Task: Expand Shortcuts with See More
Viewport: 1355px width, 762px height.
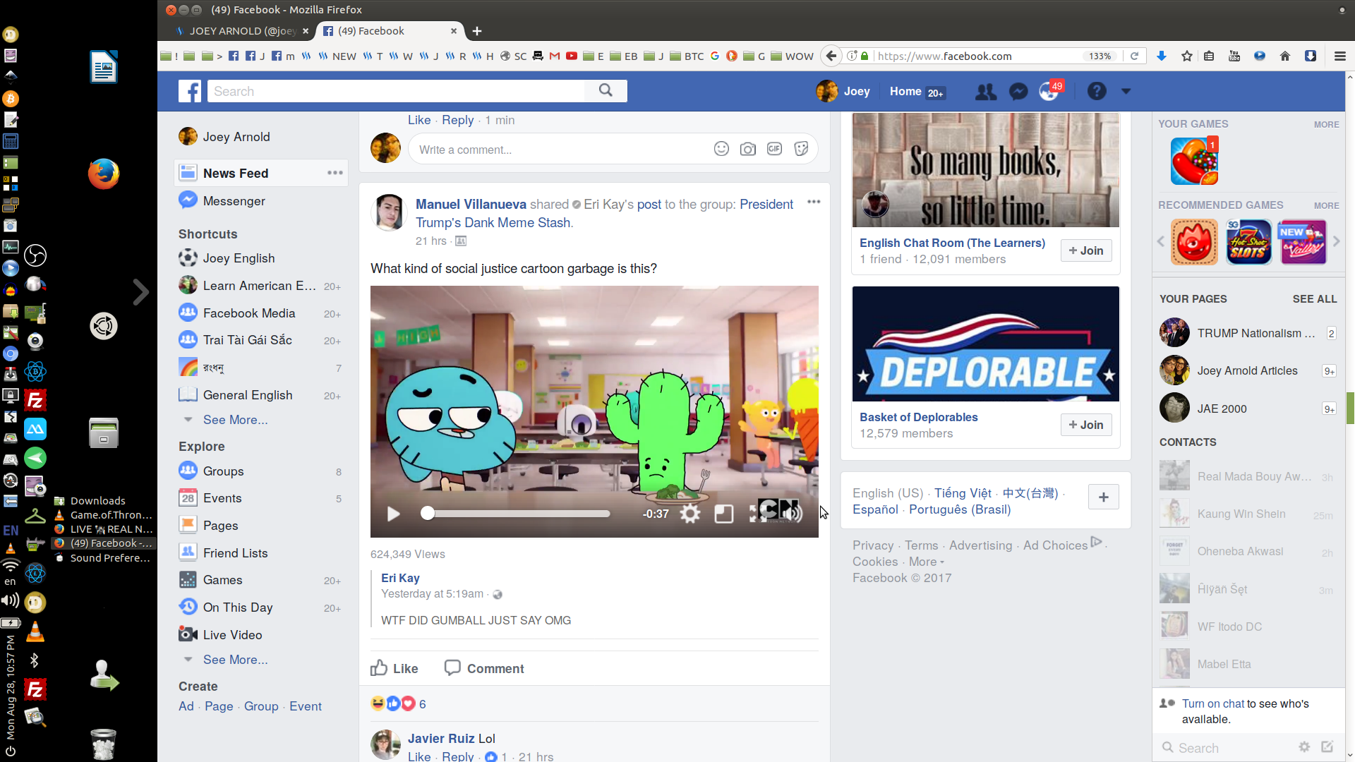Action: (235, 420)
